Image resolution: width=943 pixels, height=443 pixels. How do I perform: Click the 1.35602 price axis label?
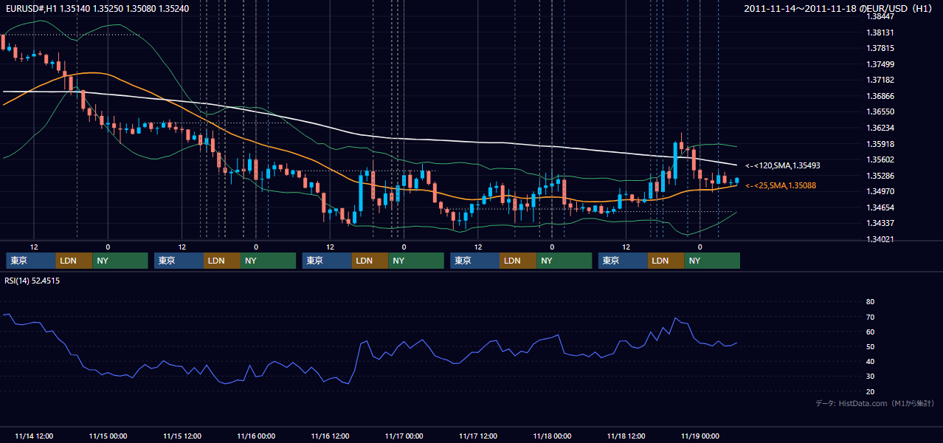880,159
